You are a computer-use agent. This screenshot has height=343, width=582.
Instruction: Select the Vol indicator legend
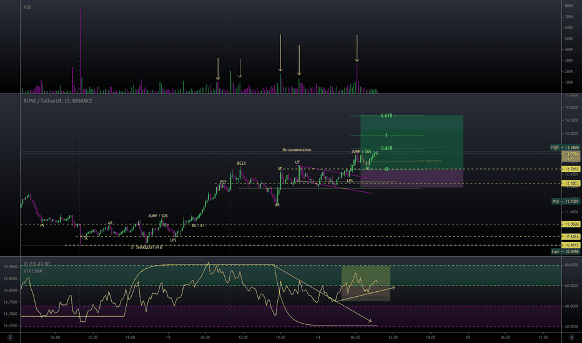click(x=27, y=7)
